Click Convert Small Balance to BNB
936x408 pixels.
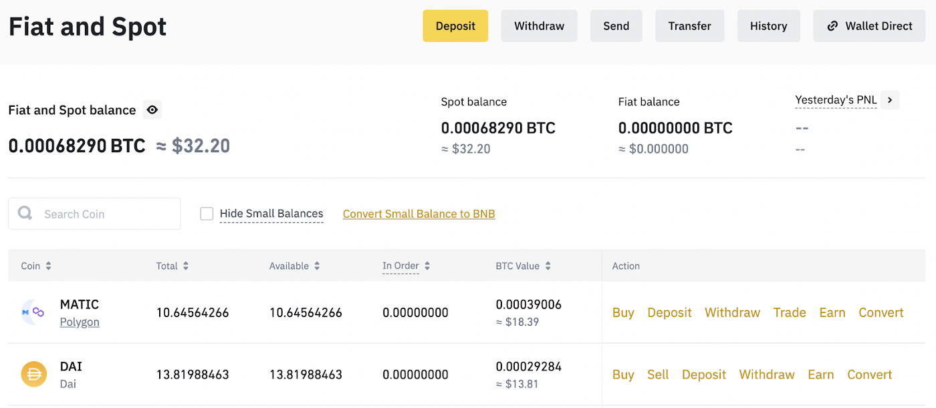(x=419, y=214)
